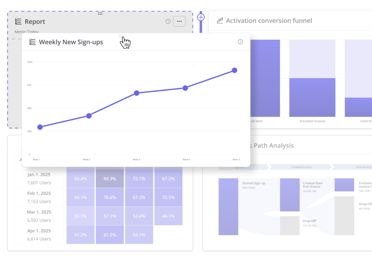The height and width of the screenshot is (260, 372).
Task: Click the Week 5 data point on the line chart
Action: click(234, 70)
